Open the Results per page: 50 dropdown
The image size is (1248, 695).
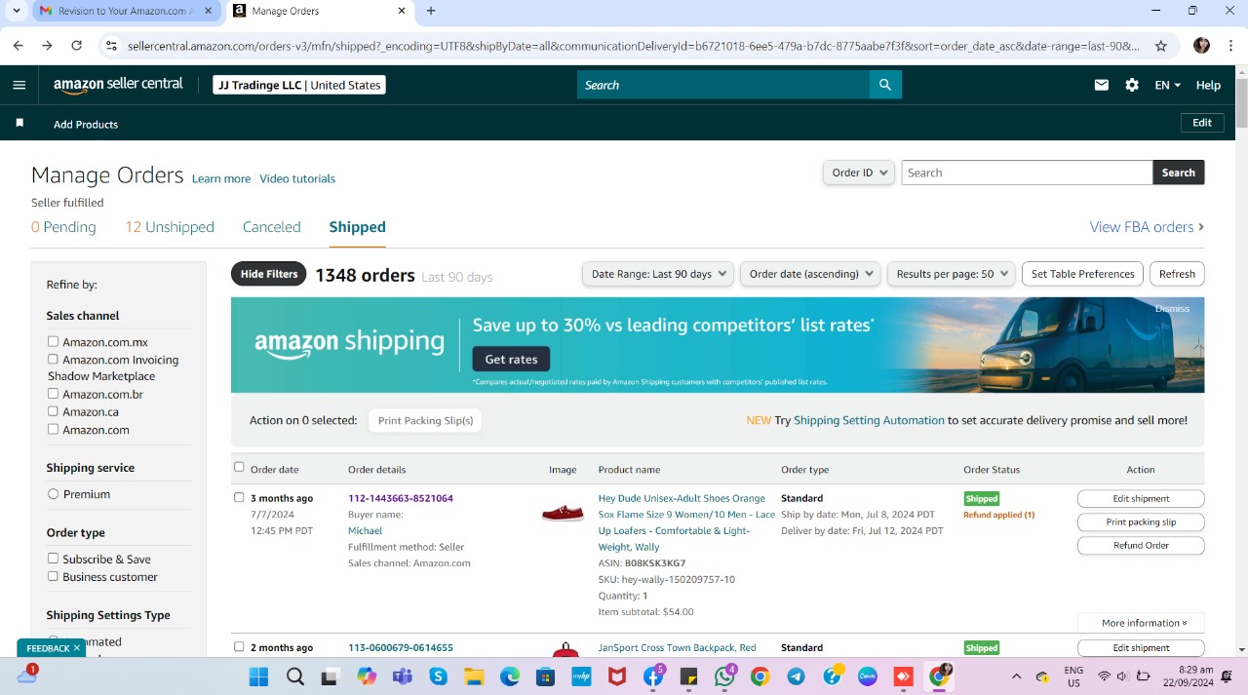[952, 274]
